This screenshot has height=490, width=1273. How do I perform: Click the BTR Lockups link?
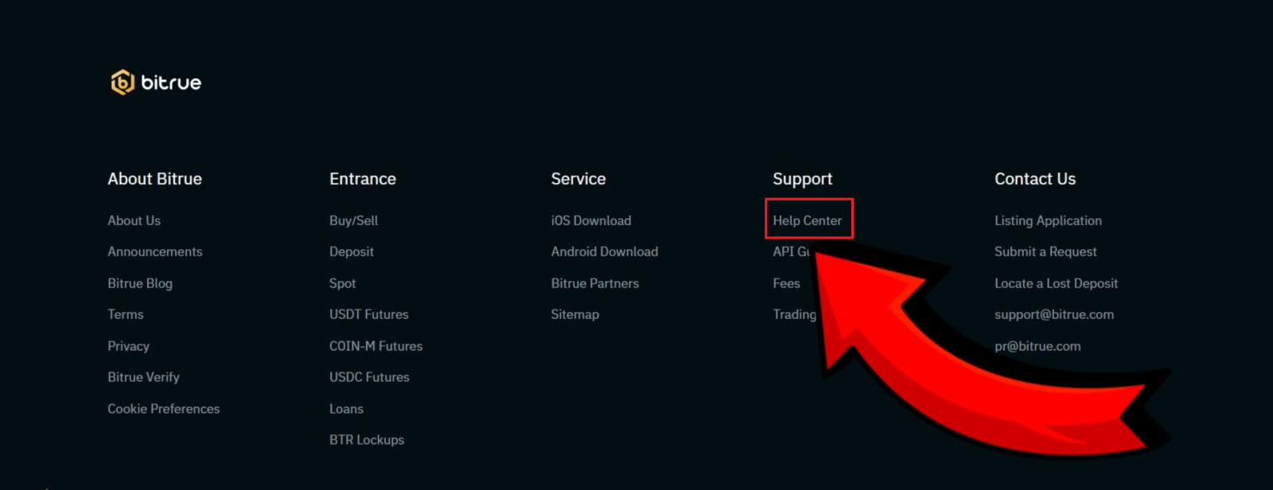tap(366, 440)
